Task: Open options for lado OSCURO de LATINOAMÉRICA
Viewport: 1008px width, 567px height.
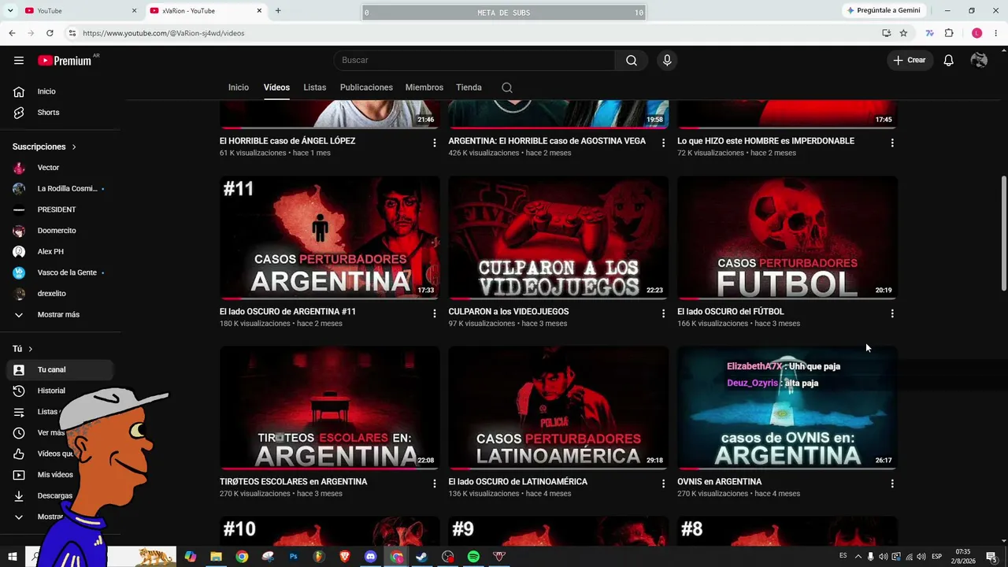Action: [663, 484]
